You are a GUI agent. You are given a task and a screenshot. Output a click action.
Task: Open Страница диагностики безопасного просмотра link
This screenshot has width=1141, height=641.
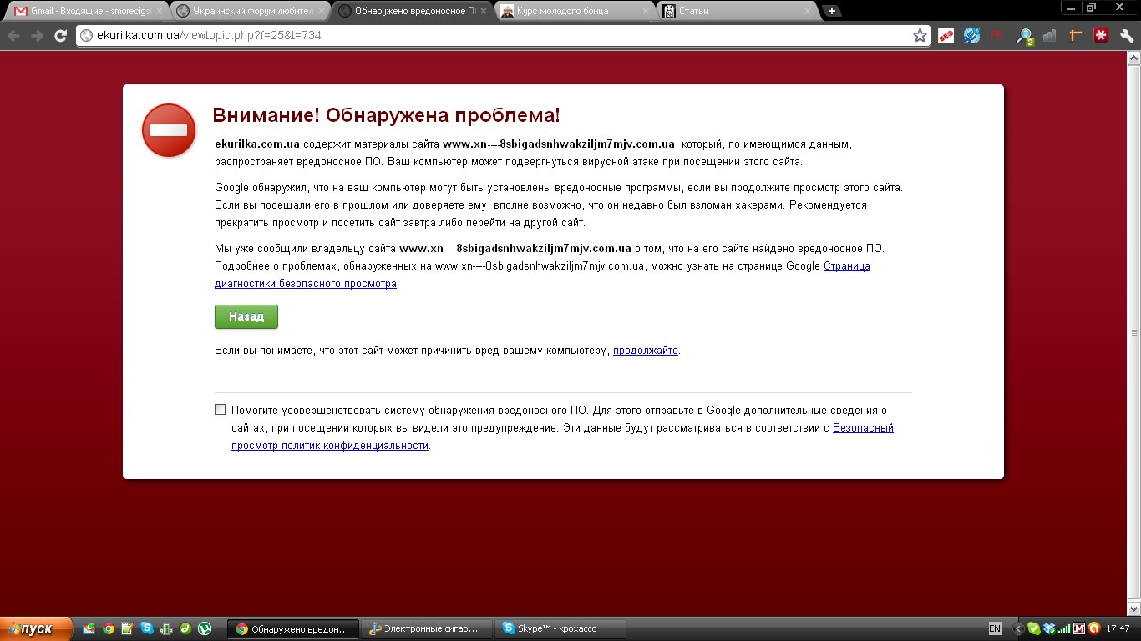tap(542, 275)
